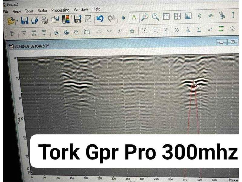
Task: Click the HP high-pass filter icon
Action: (x=66, y=32)
